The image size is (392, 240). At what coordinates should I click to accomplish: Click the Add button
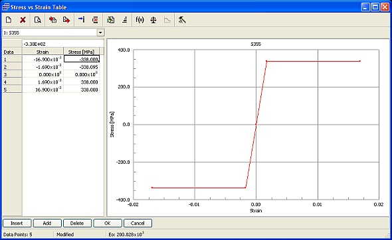point(47,223)
